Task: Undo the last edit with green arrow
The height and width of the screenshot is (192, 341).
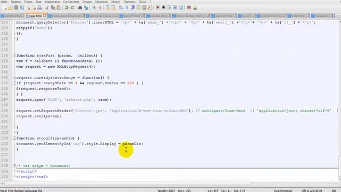Action: [x=67, y=8]
